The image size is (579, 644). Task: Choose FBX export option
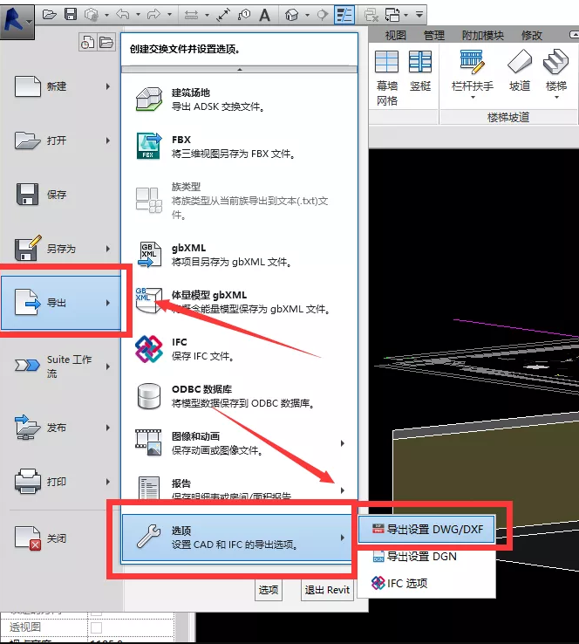[239, 147]
